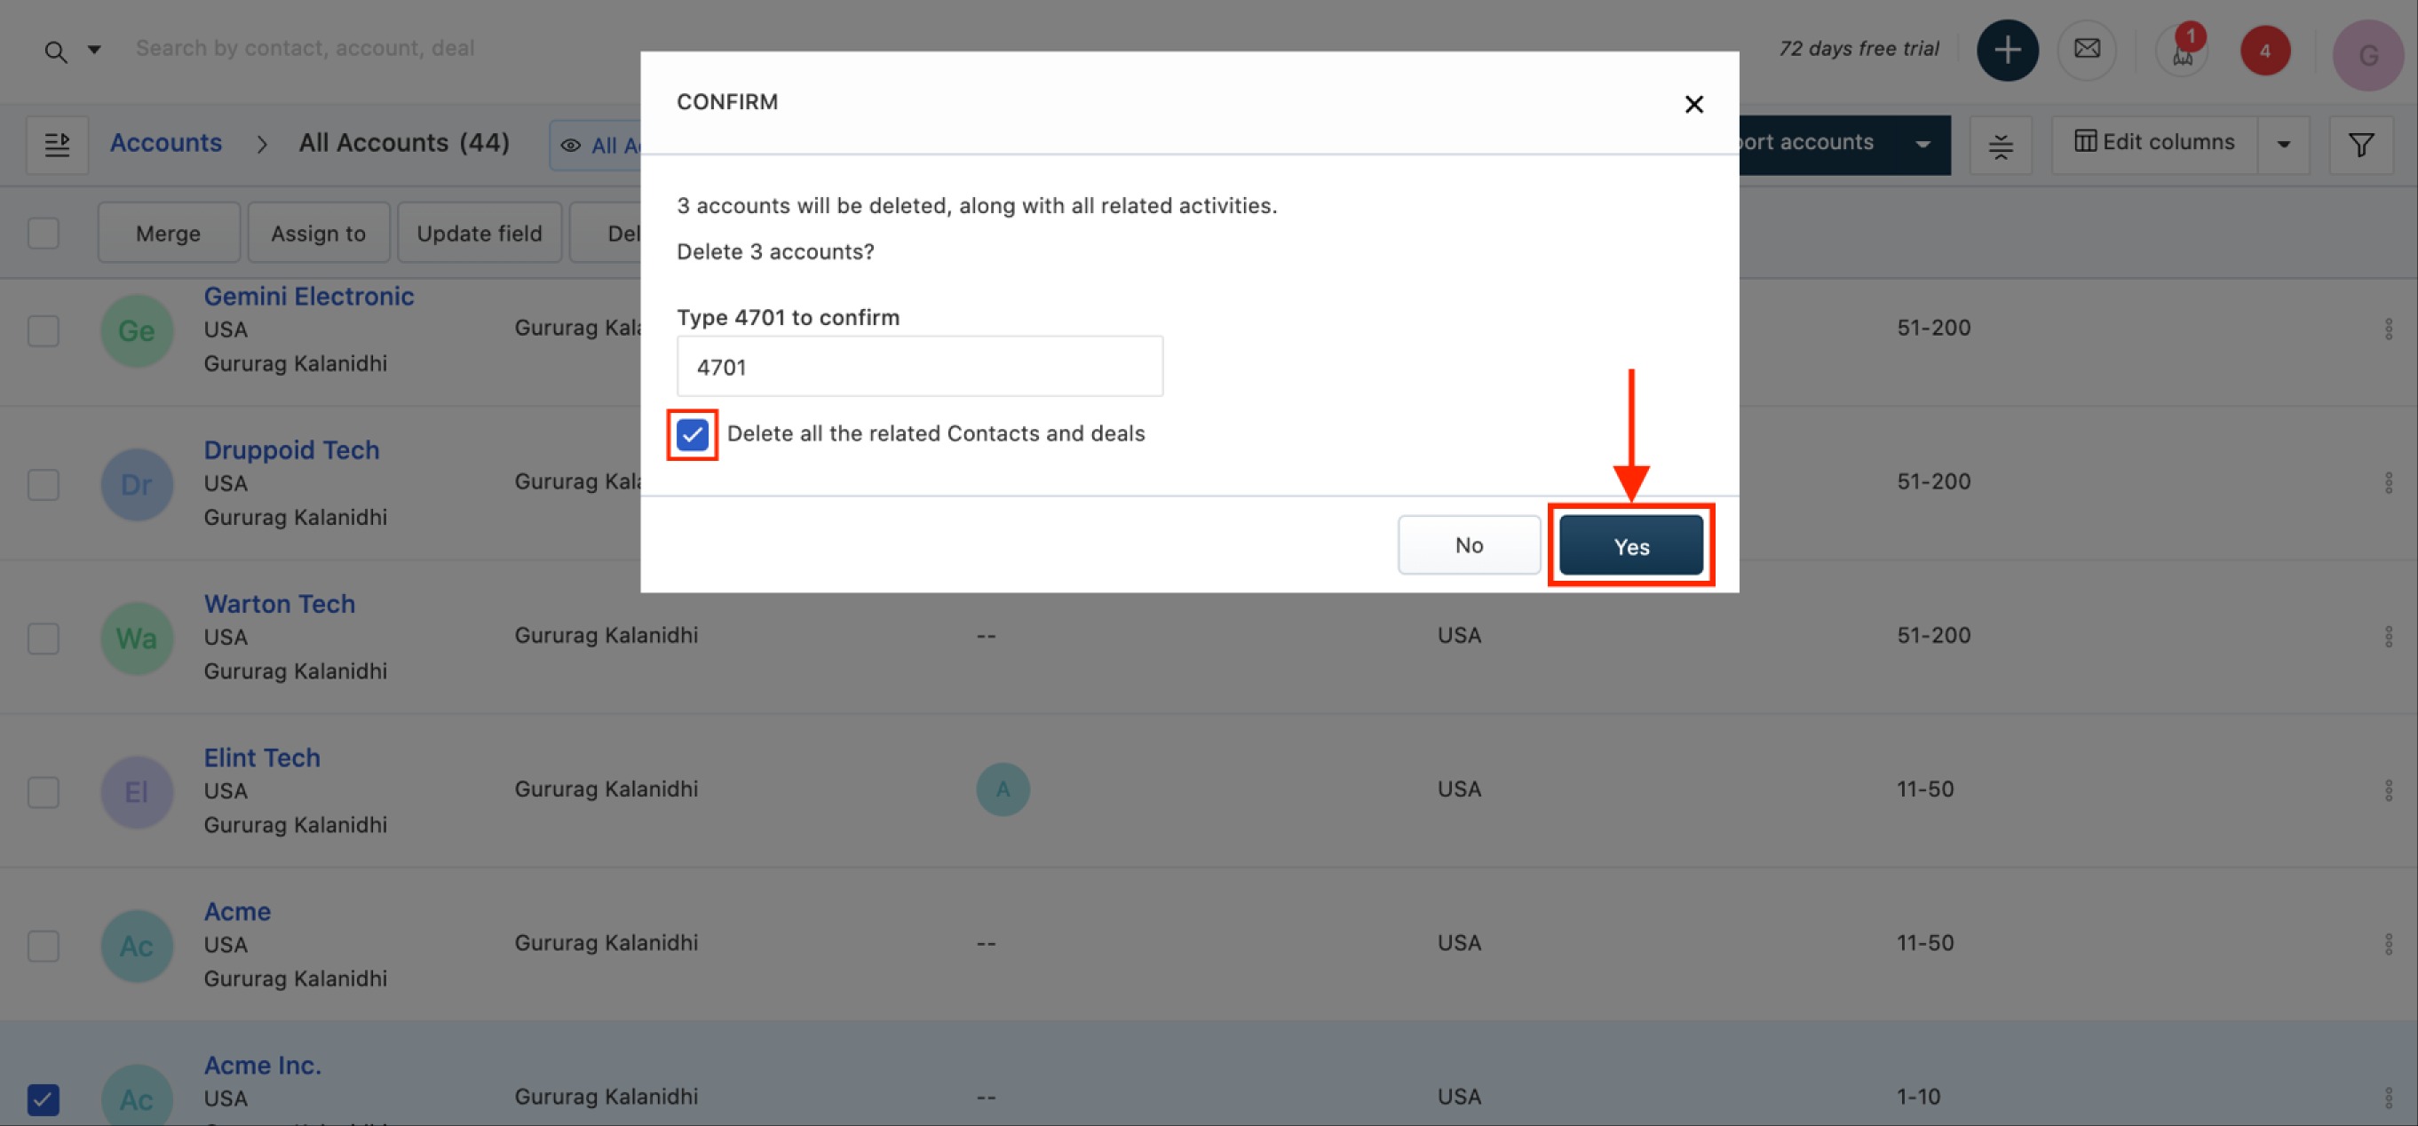Click No to cancel deletion
This screenshot has width=2418, height=1126.
pos(1468,545)
